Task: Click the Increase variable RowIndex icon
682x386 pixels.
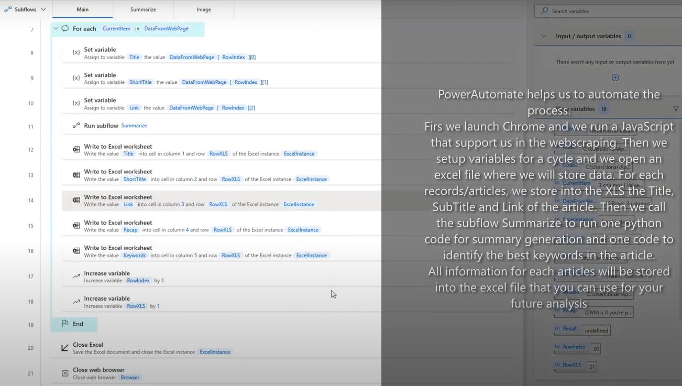Action: point(76,276)
